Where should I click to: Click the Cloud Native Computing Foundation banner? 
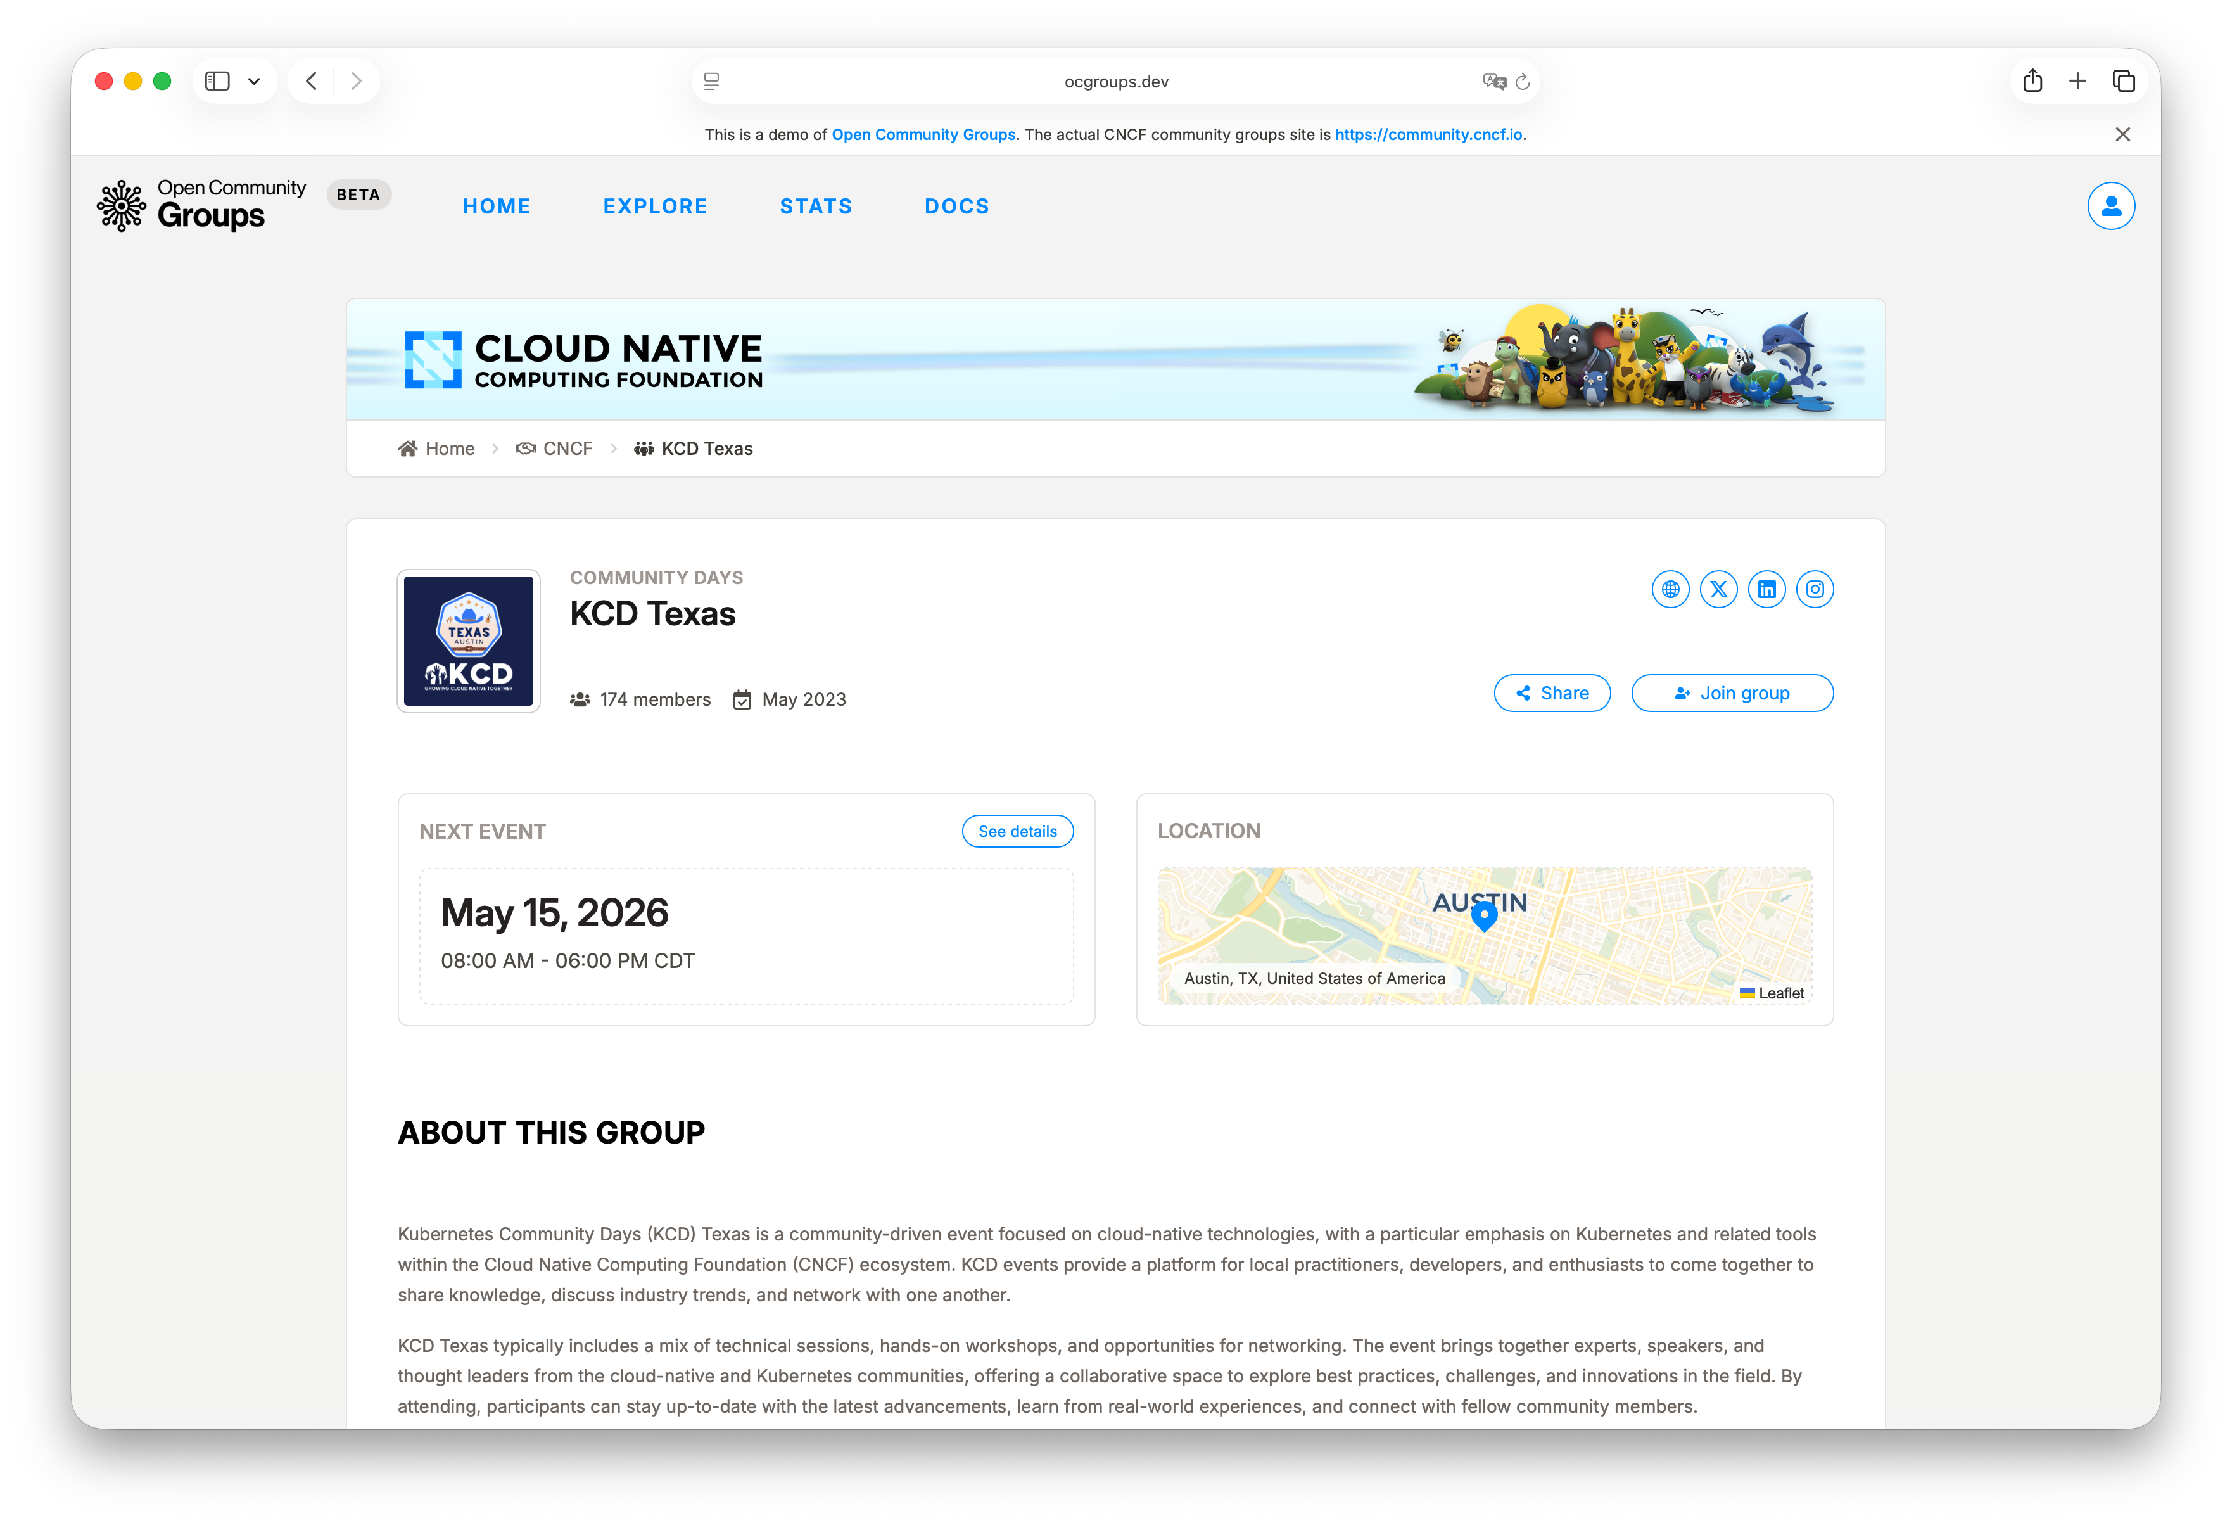pos(1116,359)
